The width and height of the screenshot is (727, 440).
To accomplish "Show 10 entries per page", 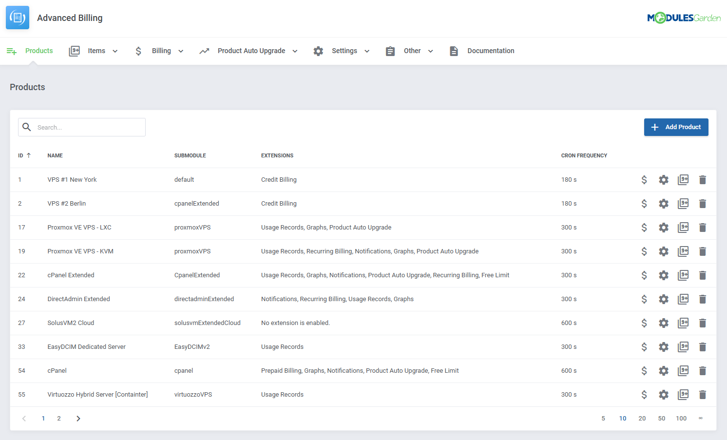I will [x=623, y=419].
